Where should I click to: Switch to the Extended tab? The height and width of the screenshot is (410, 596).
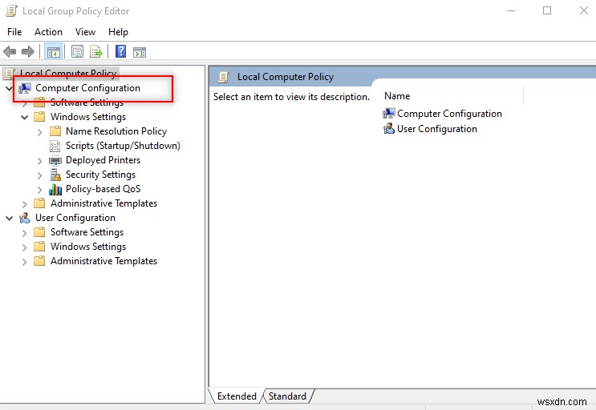tap(237, 396)
